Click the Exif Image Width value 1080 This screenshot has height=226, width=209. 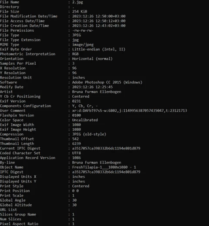77,125
